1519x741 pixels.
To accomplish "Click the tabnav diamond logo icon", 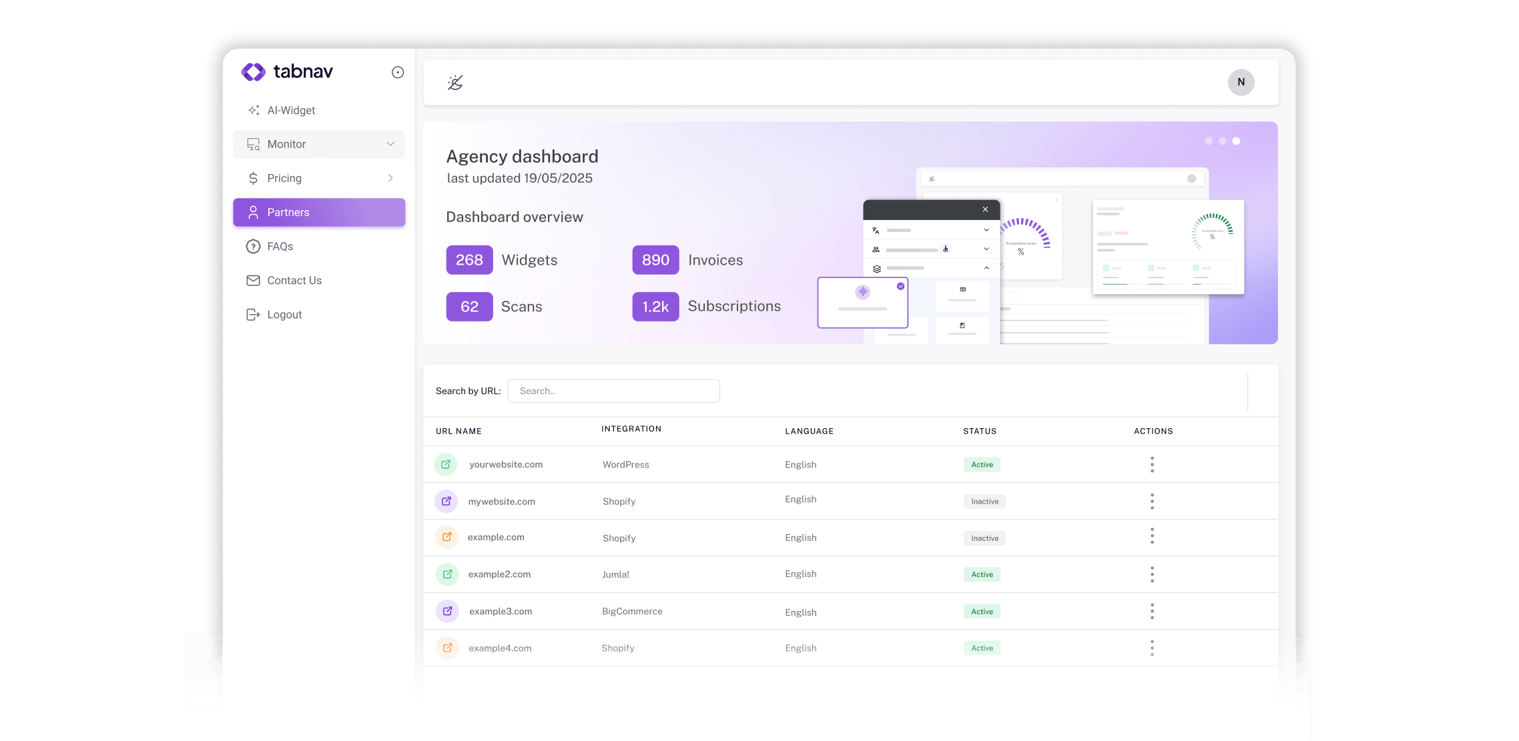I will 252,71.
